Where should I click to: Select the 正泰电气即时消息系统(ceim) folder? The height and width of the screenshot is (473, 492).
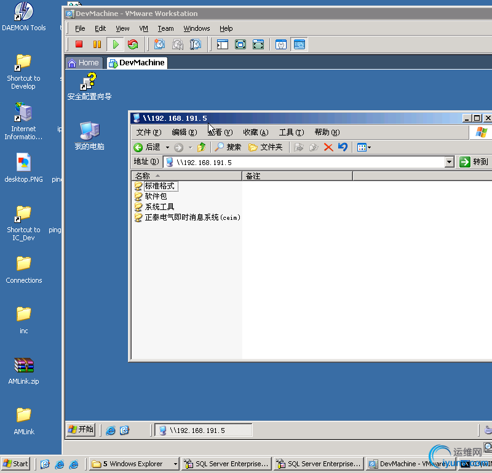[188, 217]
